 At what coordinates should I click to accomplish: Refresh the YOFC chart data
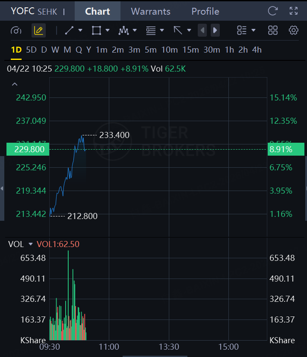click(x=272, y=11)
